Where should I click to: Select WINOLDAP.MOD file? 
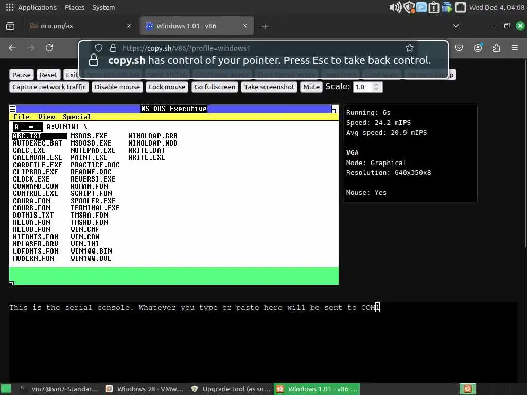click(152, 143)
